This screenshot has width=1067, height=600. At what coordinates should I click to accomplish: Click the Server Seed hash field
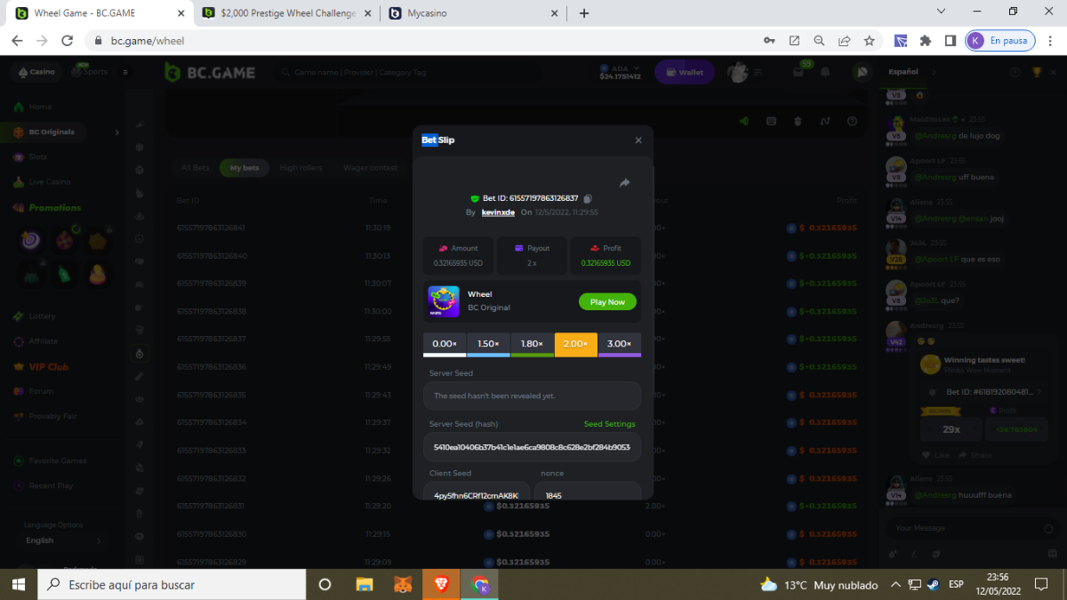pos(532,447)
